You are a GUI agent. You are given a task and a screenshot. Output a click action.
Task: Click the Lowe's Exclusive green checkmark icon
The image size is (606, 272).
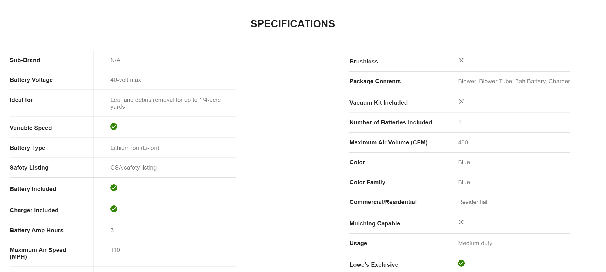pos(461,263)
